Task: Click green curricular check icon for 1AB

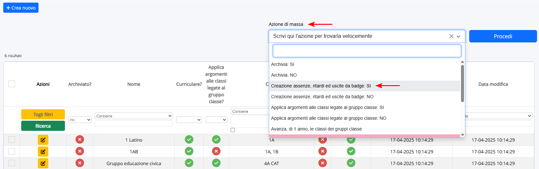Action: click(189, 151)
